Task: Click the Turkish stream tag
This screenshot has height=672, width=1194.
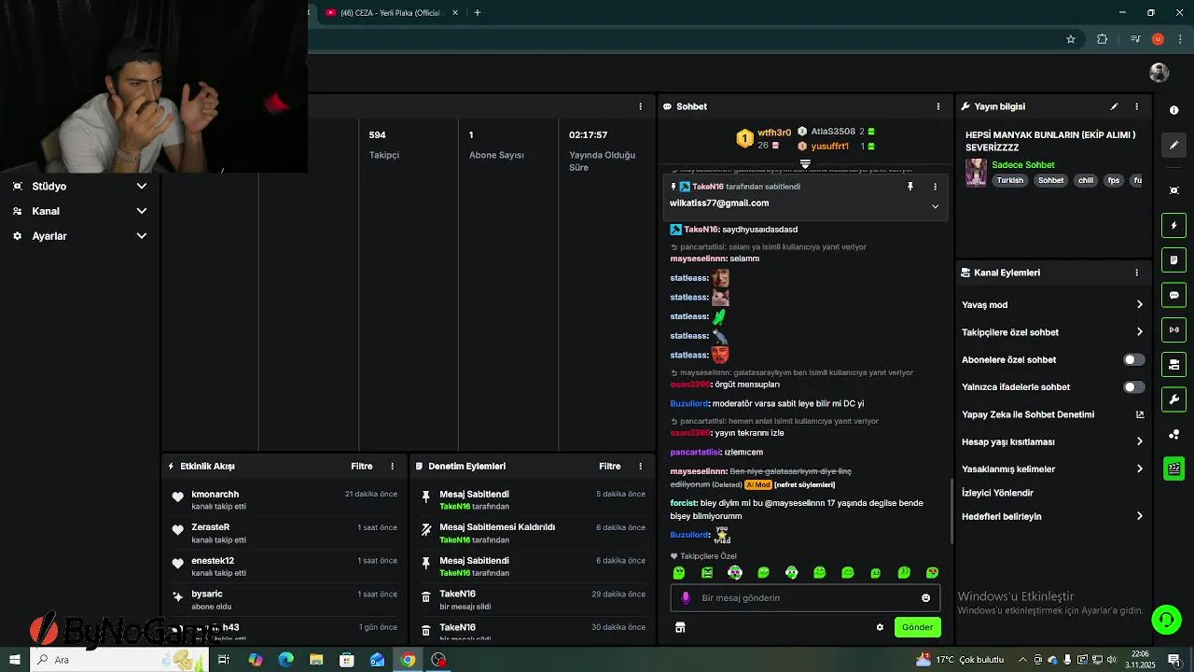Action: coord(1009,181)
